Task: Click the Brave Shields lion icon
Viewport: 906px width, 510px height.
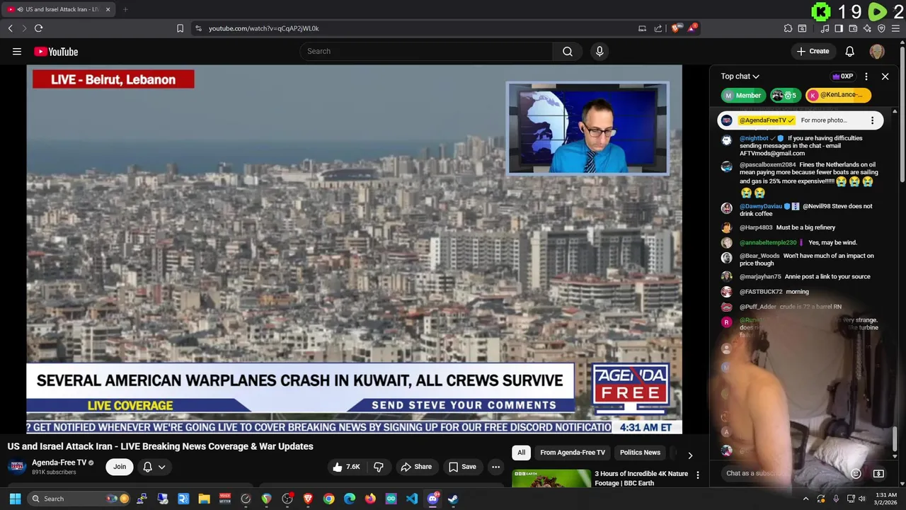Action: tap(676, 28)
